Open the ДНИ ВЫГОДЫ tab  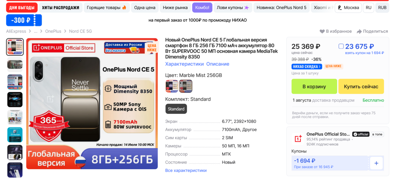click(22, 8)
